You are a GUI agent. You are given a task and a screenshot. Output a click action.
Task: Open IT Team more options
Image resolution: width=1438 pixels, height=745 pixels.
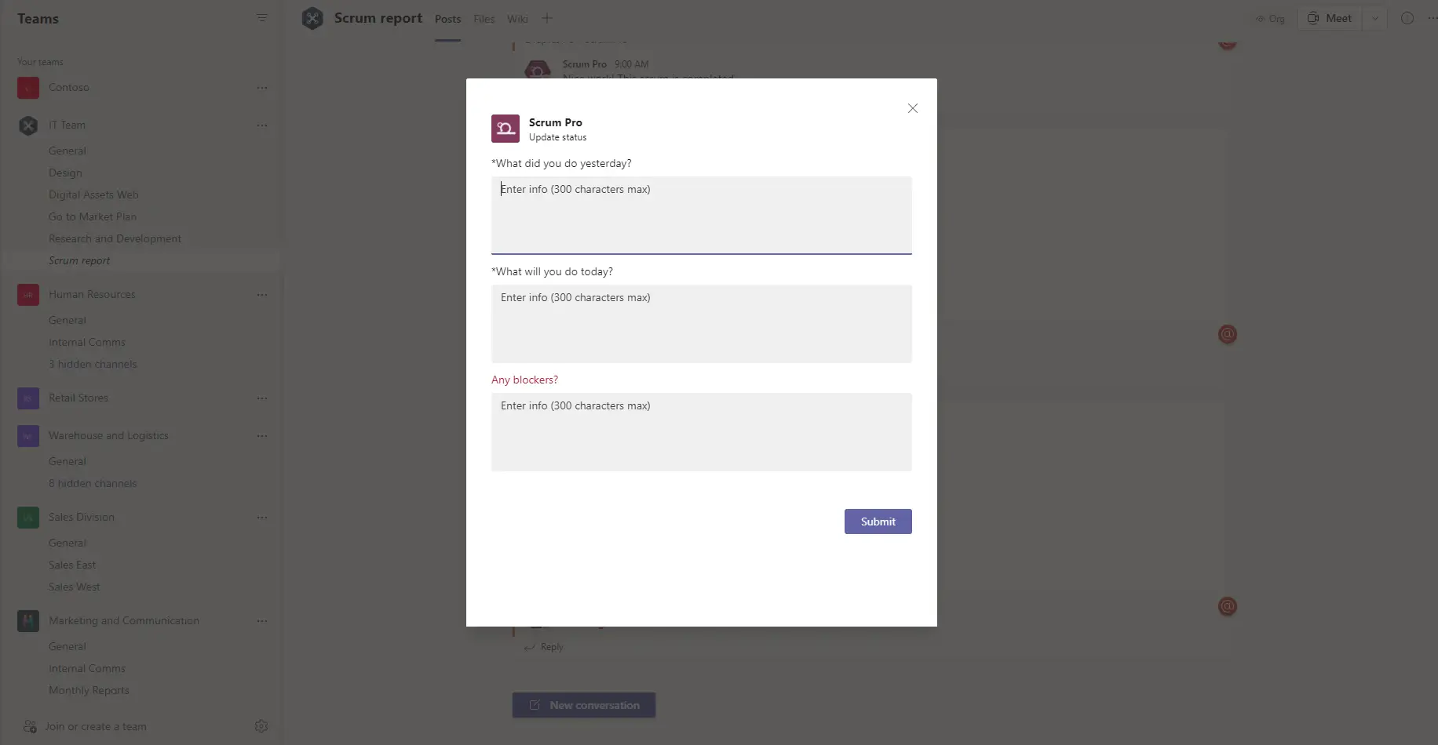(x=262, y=125)
